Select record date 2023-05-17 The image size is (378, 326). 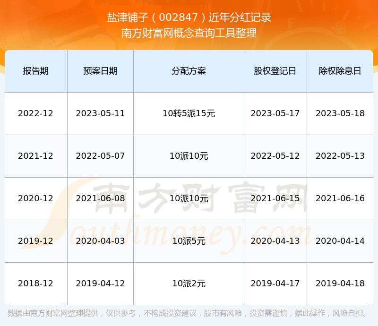pyautogui.click(x=275, y=113)
